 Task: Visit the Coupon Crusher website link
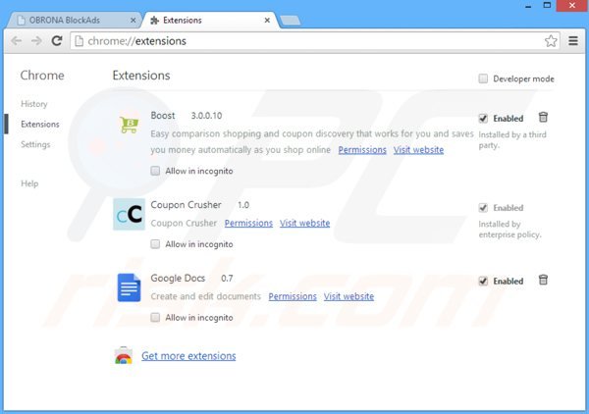(x=304, y=223)
